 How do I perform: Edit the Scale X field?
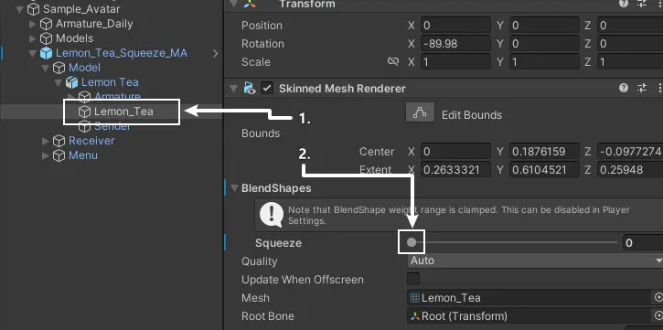455,61
